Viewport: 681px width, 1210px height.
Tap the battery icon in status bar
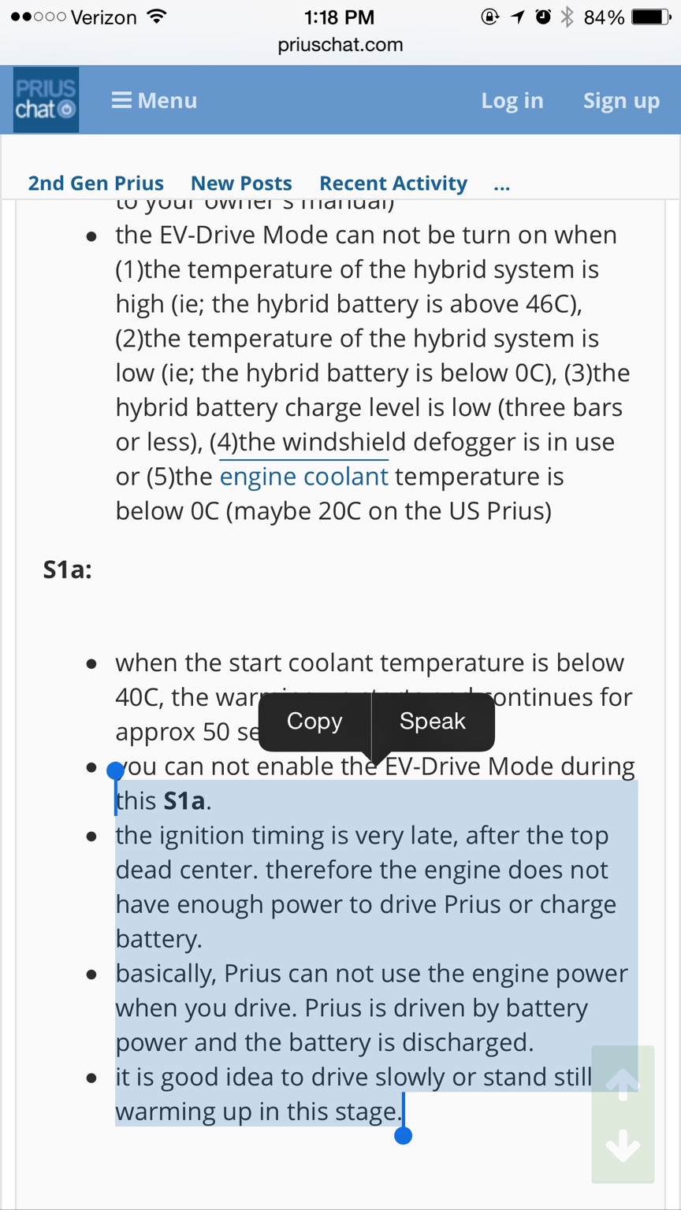coord(651,17)
